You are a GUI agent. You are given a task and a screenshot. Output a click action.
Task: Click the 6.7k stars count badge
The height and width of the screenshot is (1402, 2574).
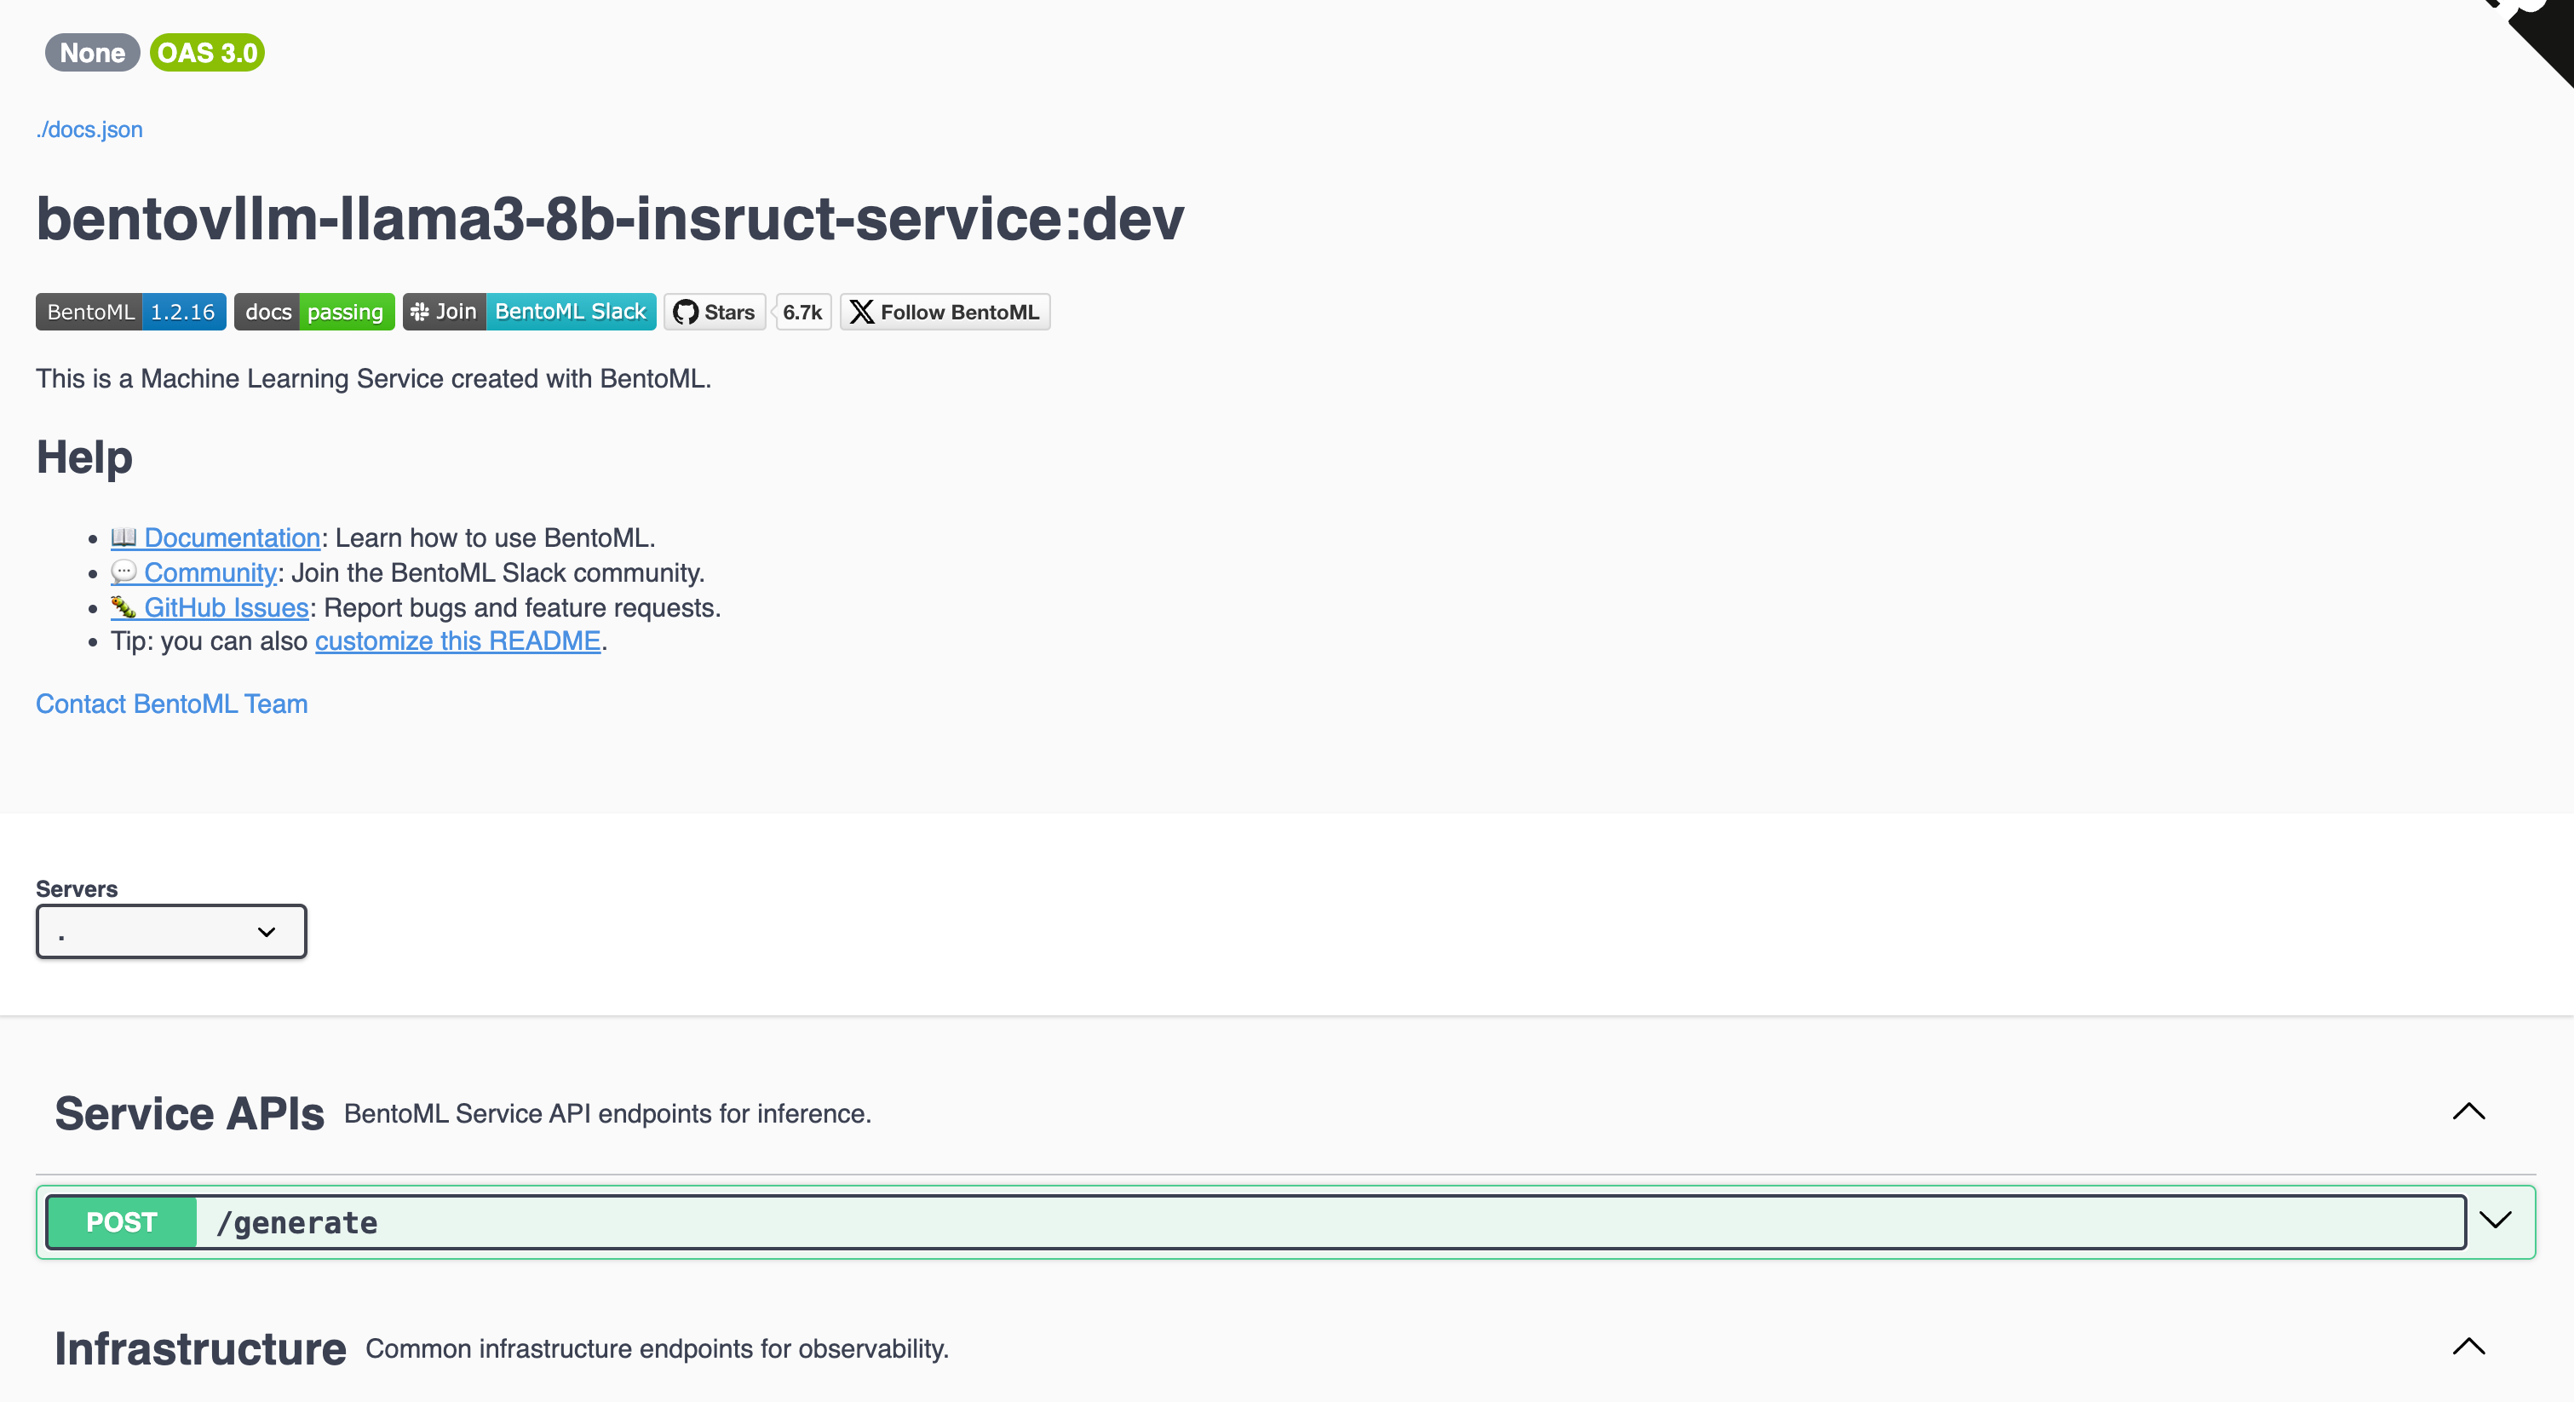[802, 312]
